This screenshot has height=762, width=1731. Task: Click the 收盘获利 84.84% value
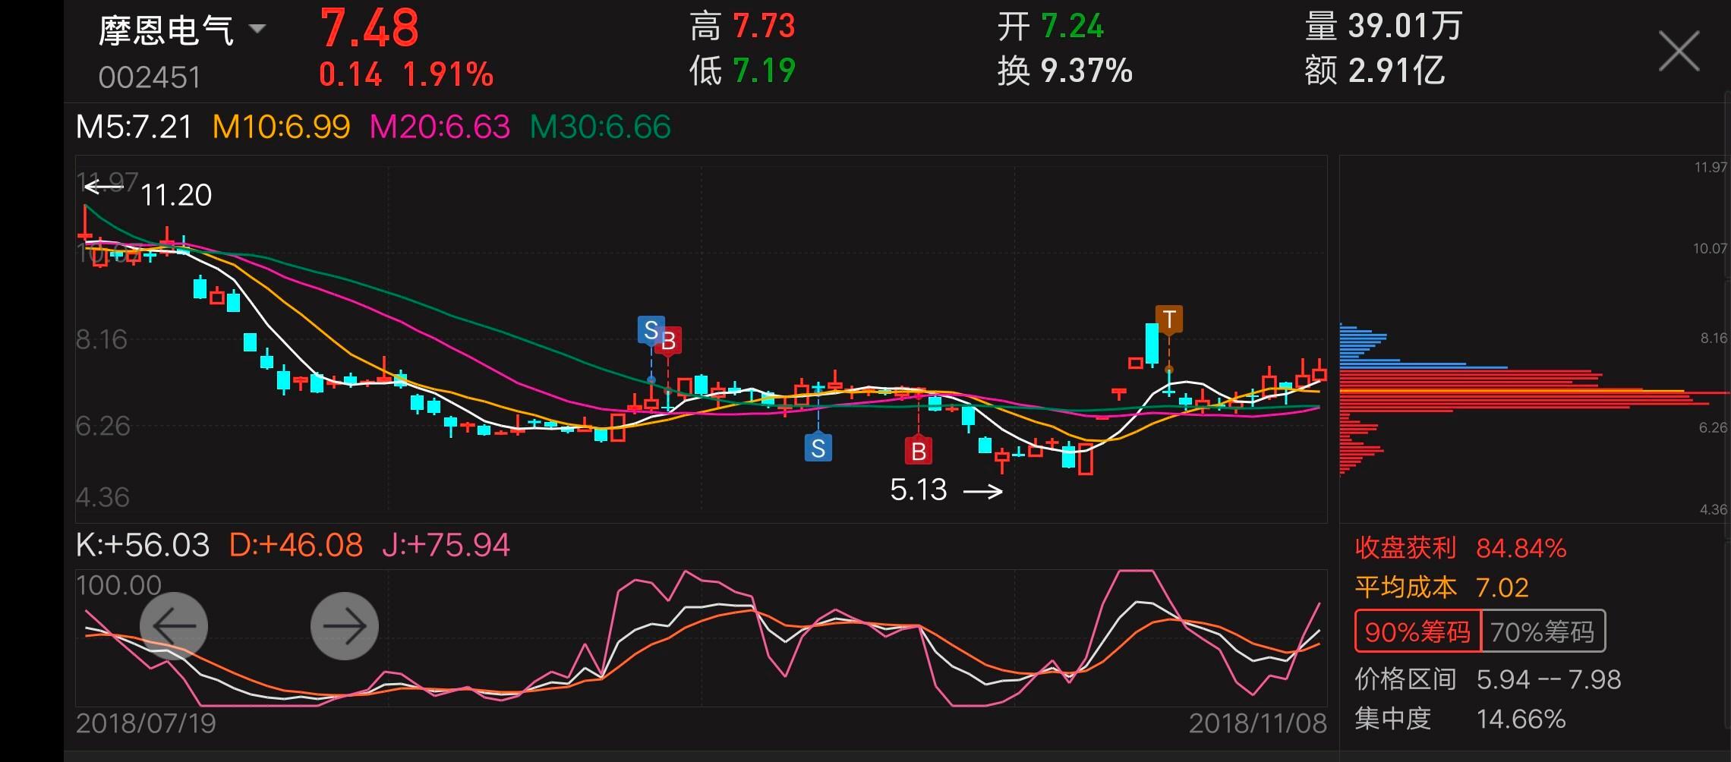[1521, 548]
